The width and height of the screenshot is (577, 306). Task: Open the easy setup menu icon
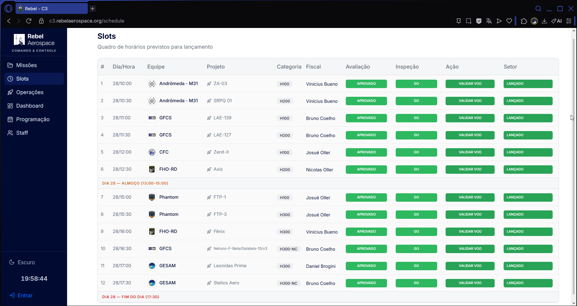569,21
